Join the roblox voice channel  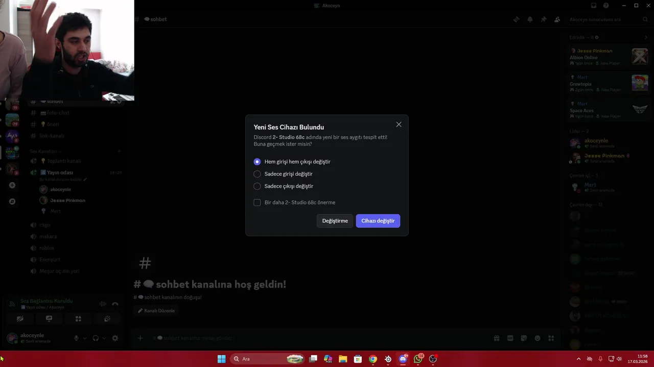pos(75,248)
